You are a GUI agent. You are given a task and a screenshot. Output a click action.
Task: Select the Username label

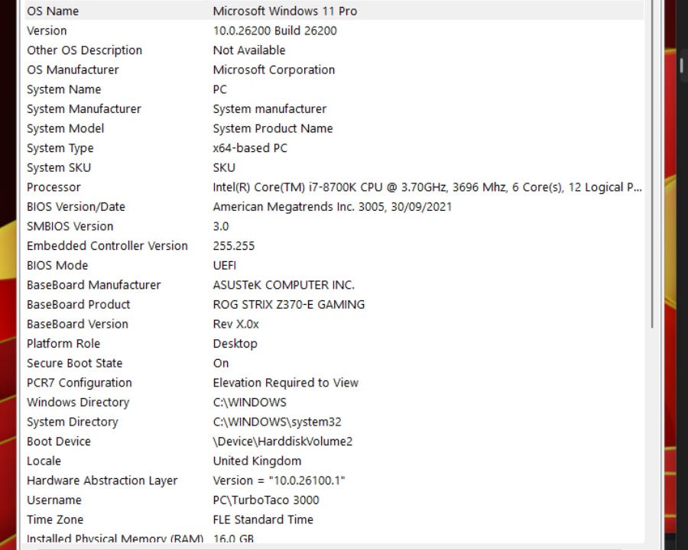tap(54, 500)
